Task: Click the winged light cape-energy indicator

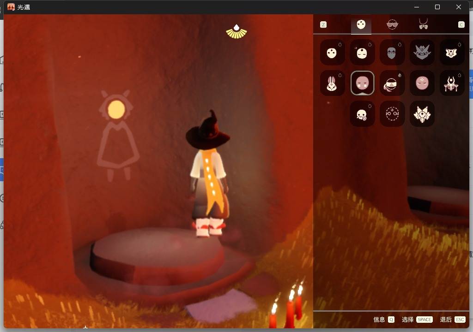Action: (x=236, y=32)
